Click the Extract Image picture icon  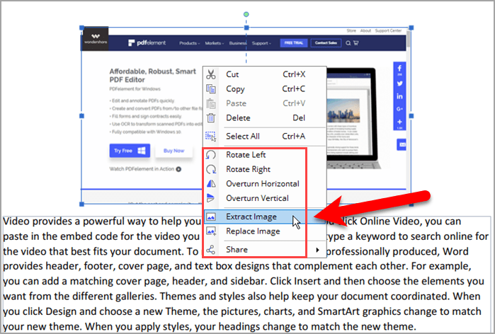tap(211, 217)
